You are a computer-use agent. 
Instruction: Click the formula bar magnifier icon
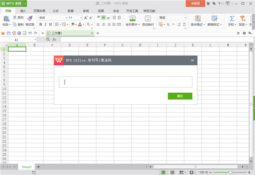coord(48,39)
